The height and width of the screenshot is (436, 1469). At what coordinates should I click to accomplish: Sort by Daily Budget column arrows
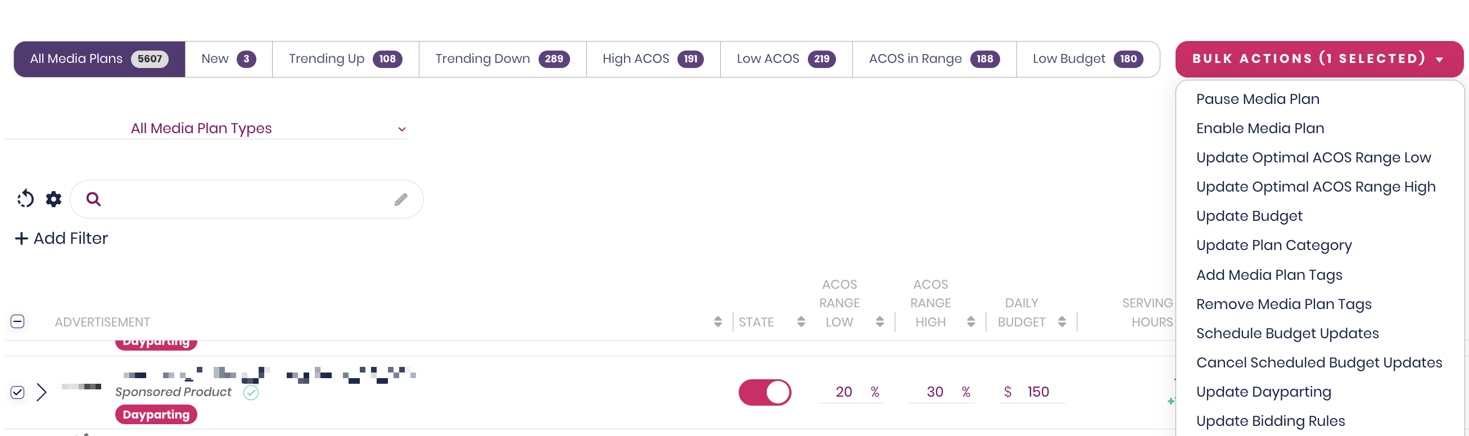pyautogui.click(x=1062, y=322)
